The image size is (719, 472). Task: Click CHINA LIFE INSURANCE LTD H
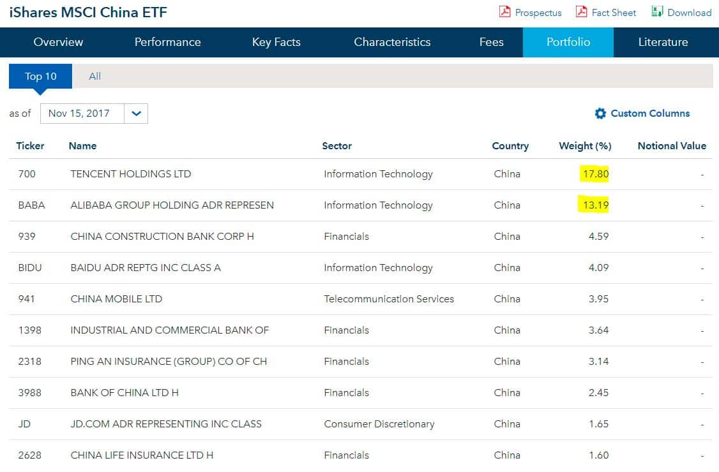click(x=142, y=455)
